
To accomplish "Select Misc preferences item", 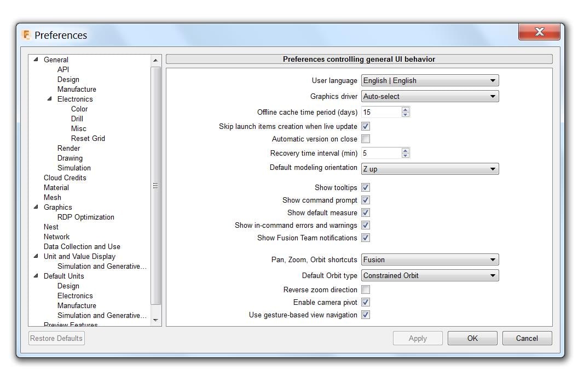I will 79,128.
